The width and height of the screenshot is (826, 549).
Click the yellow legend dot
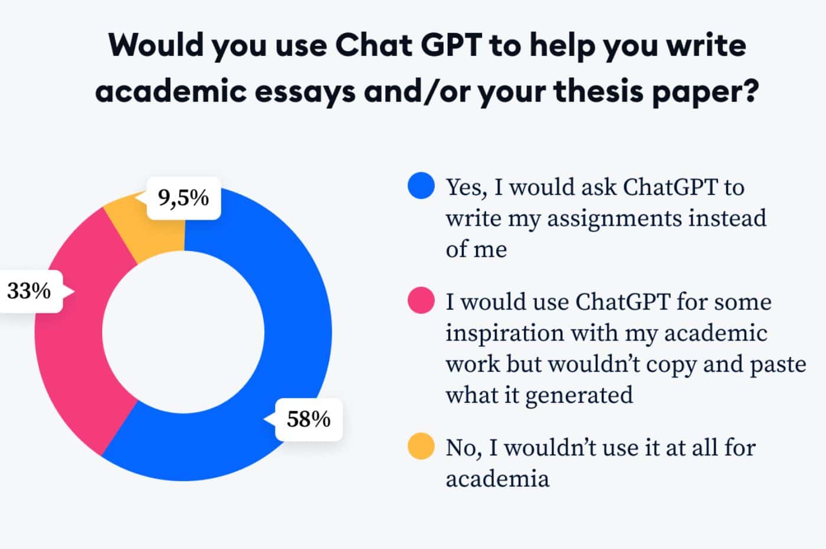421,447
